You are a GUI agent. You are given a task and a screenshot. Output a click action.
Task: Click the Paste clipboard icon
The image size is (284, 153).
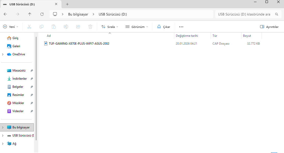54,27
